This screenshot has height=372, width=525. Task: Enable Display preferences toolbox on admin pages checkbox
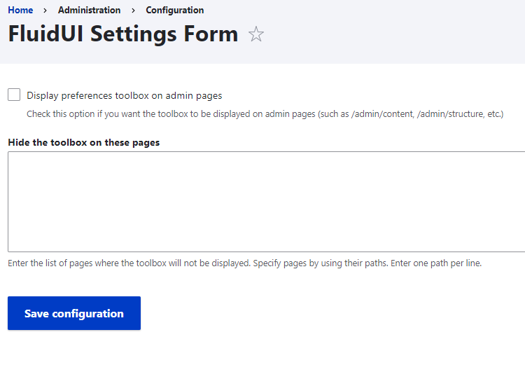(14, 95)
